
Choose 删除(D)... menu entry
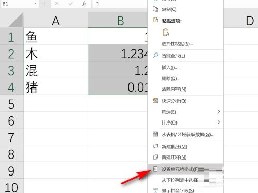click(x=186, y=78)
